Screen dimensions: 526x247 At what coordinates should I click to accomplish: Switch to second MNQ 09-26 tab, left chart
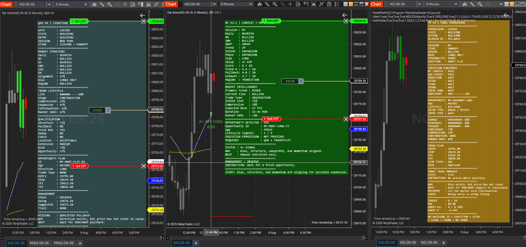pos(64,243)
